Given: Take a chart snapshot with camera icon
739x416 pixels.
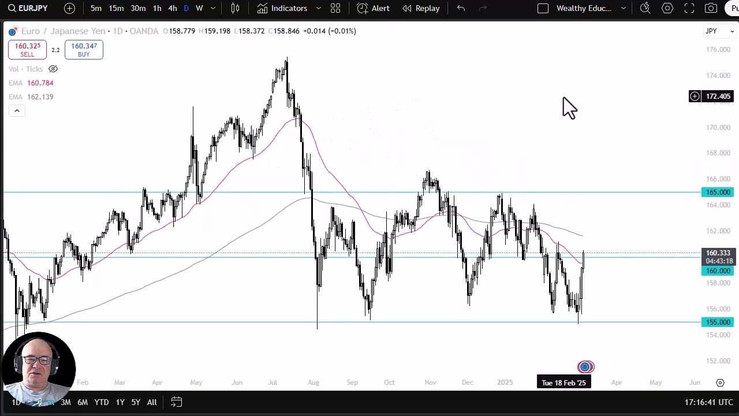Looking at the screenshot, I should point(711,8).
